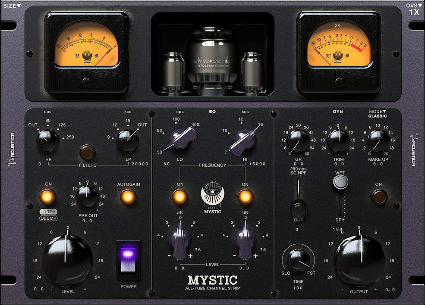Click the HI frequency chicken-head knob
This screenshot has height=305, width=425.
click(245, 140)
